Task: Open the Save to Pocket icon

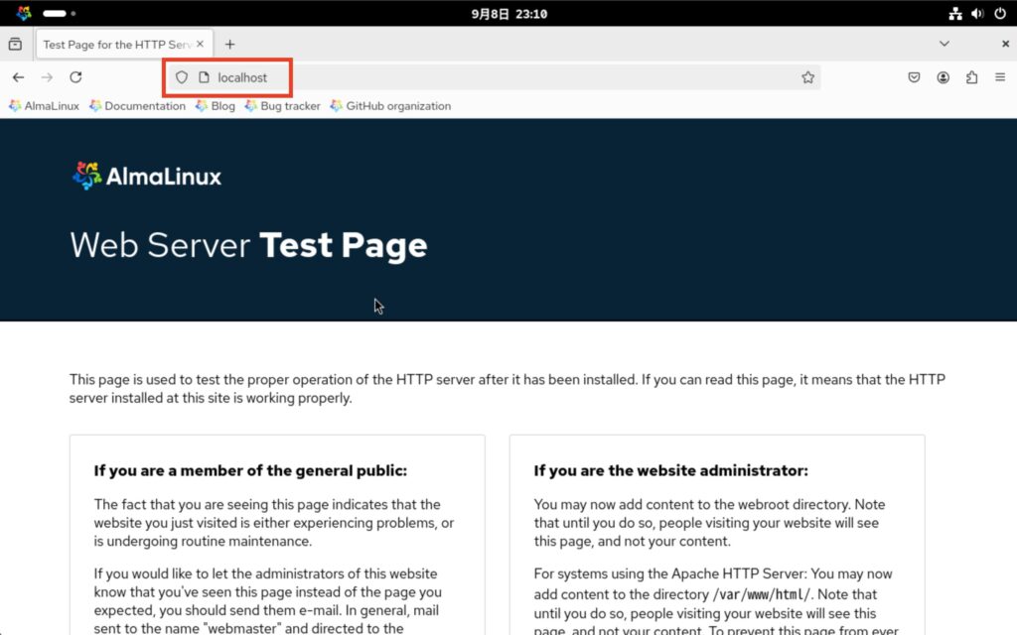Action: (914, 77)
